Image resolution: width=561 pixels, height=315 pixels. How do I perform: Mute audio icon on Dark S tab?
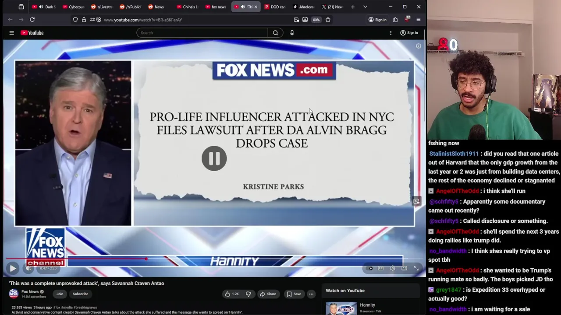[x=41, y=7]
